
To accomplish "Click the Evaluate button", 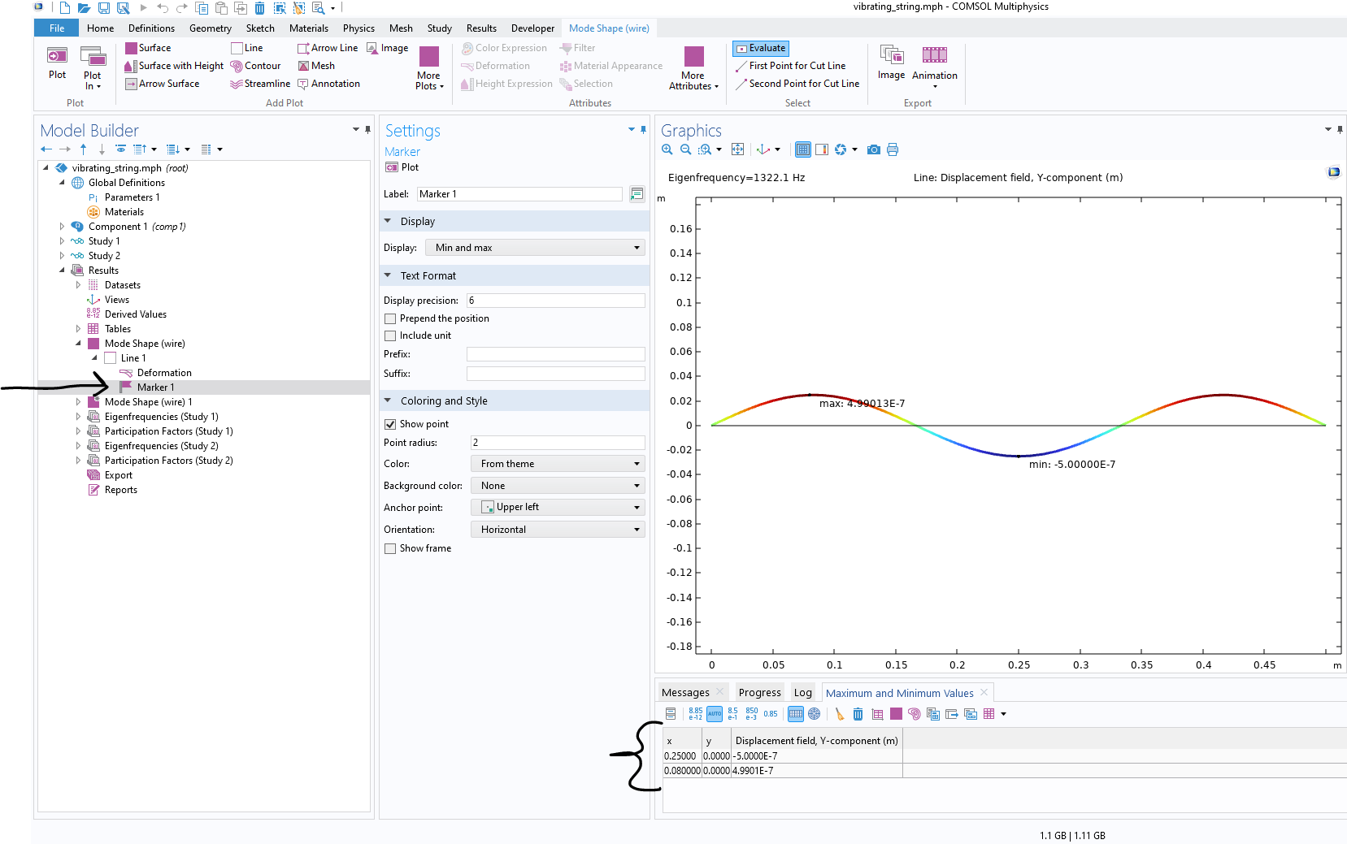I will pos(761,48).
